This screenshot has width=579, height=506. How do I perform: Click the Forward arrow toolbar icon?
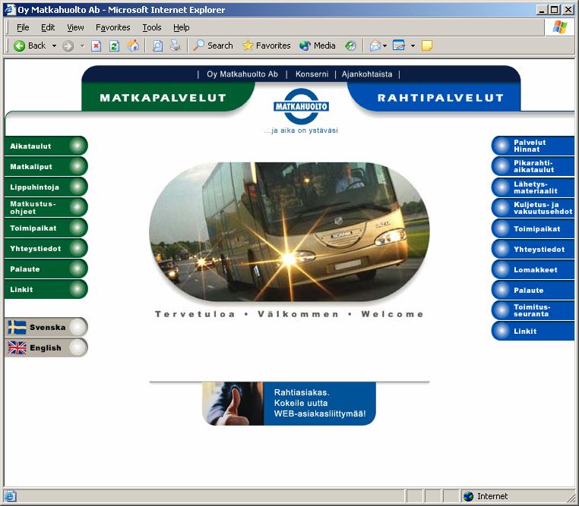(x=68, y=46)
